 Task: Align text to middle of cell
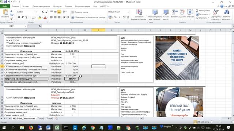(x=55, y=12)
